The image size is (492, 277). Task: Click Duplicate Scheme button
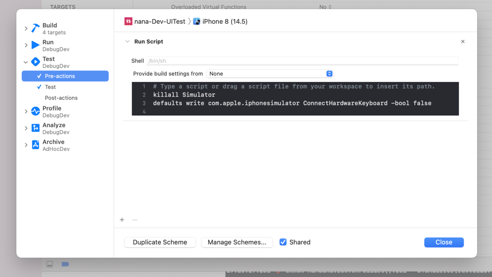(x=160, y=242)
